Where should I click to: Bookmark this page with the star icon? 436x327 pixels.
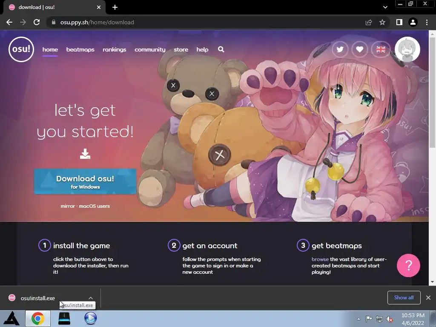[x=382, y=22]
